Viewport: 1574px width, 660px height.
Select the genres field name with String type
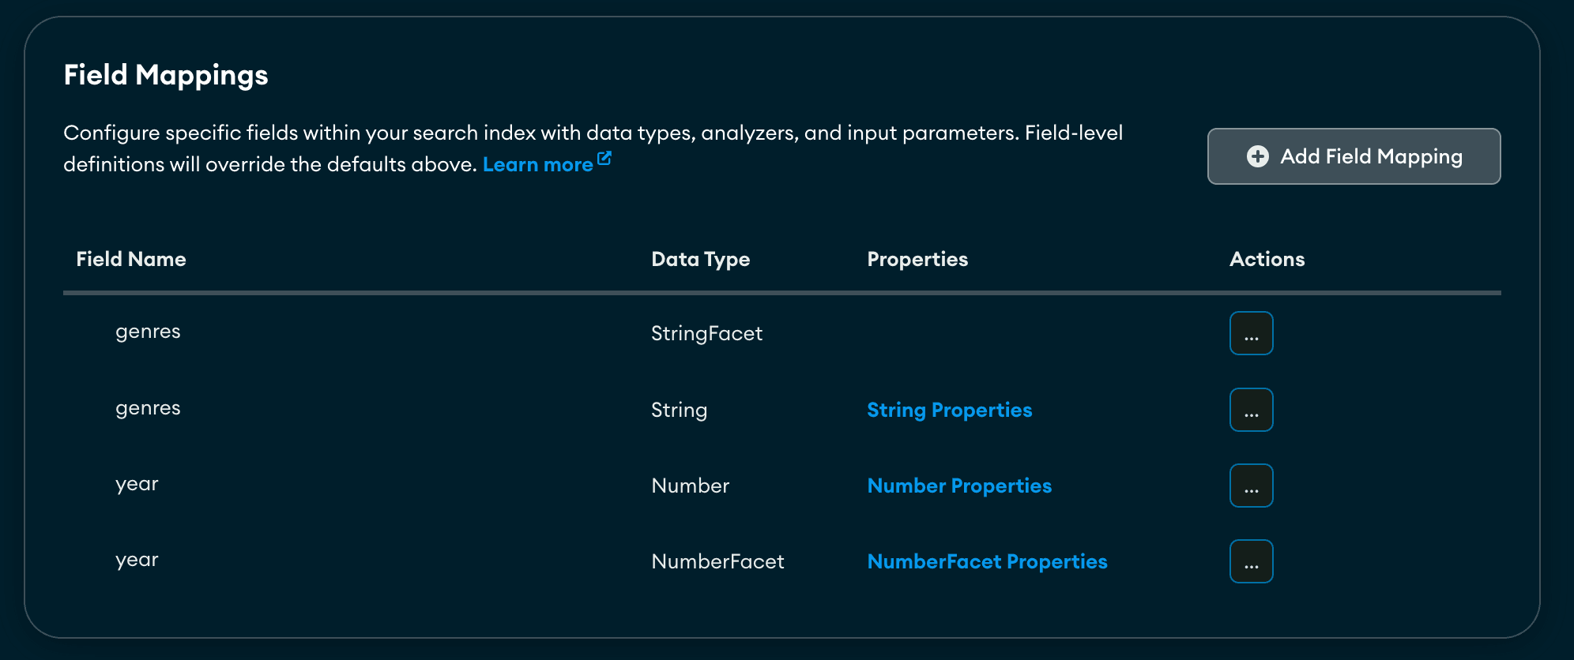[148, 408]
